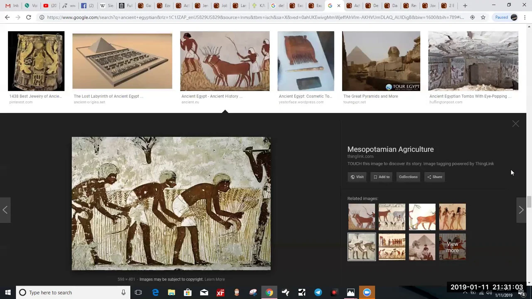
Task: Switch to the Google def tab
Action: point(277,6)
